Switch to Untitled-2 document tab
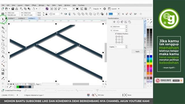Screen dimensions: 185x104 click(x=21, y=18)
